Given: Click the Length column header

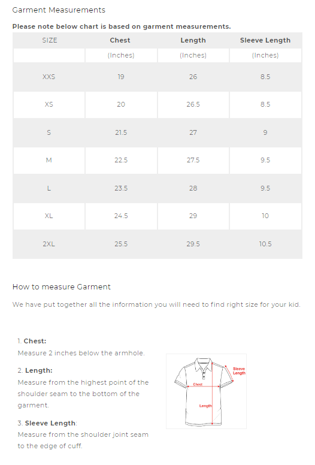Looking at the screenshot, I should (x=193, y=40).
